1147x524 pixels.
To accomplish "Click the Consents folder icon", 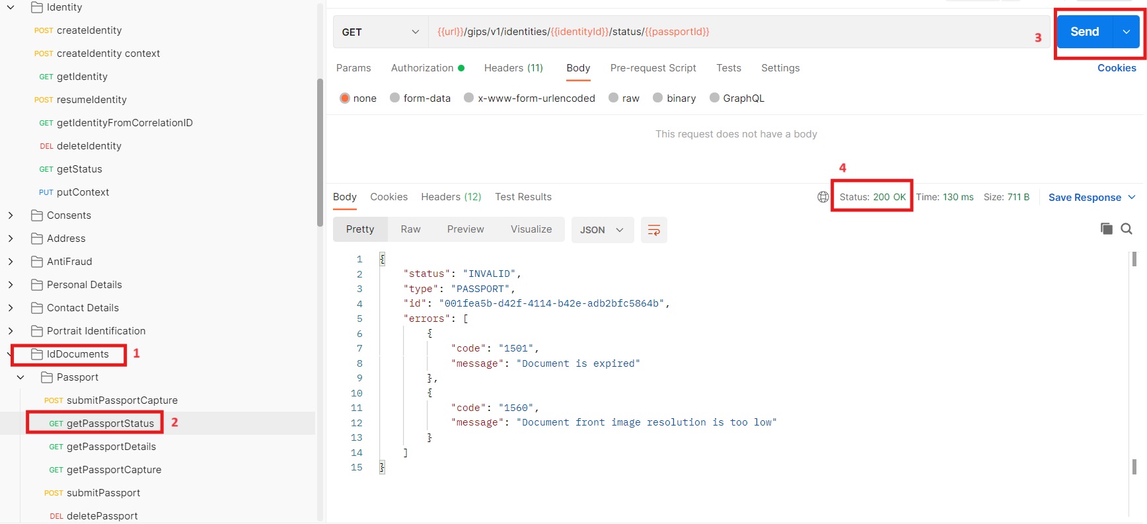I will [37, 215].
